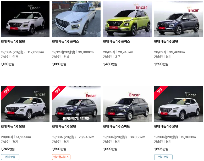Viewport: 204px width, 161px height.
Task: Open the 1,130만원 white Venue photo
Action: click(x=25, y=19)
